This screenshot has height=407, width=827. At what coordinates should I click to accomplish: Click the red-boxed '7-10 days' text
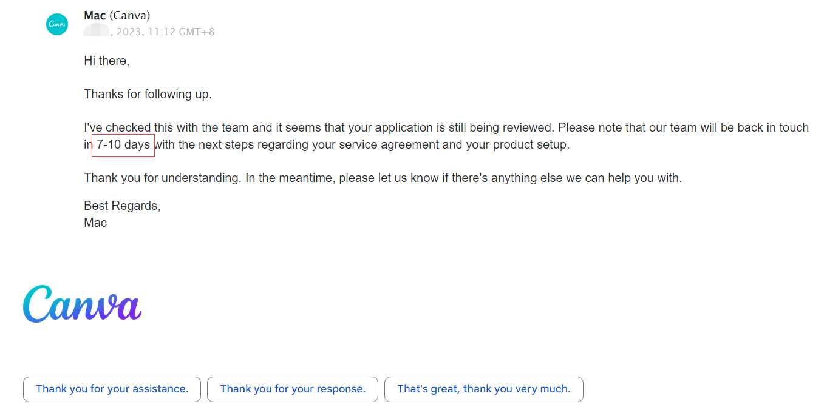123,146
